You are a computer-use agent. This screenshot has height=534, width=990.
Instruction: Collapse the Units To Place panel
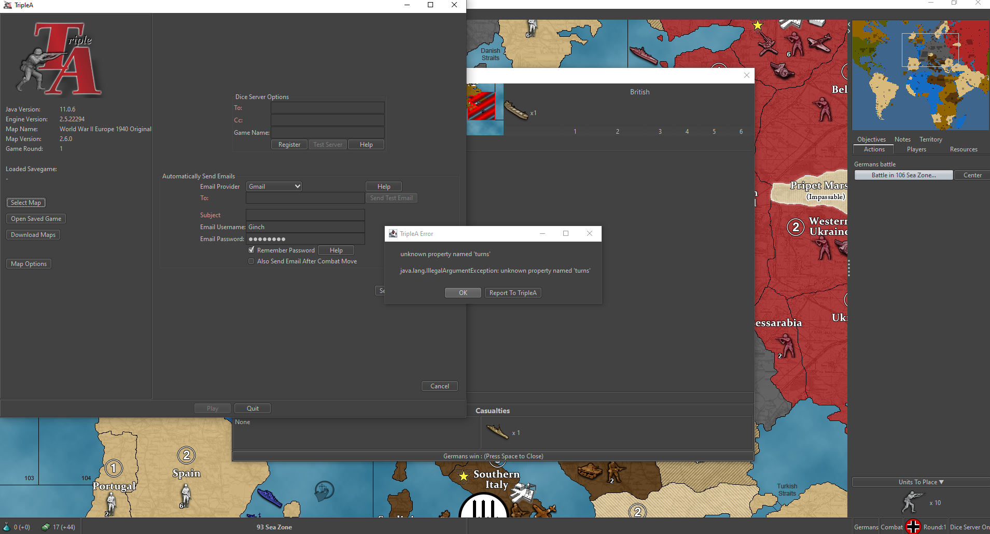pos(921,482)
